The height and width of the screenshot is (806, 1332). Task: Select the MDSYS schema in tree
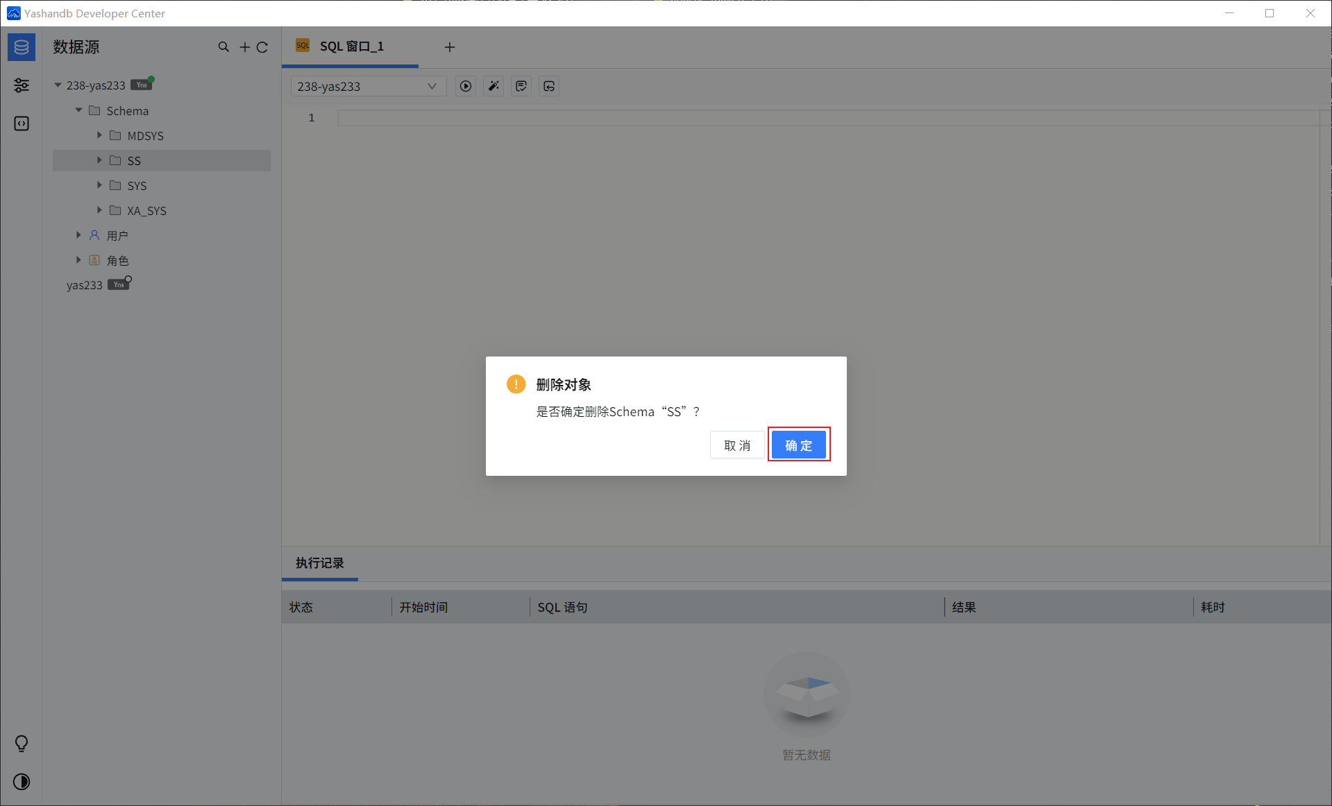coord(146,136)
